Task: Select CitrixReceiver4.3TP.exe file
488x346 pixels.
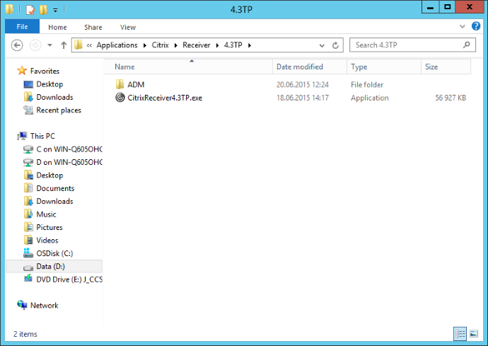Action: (x=165, y=98)
